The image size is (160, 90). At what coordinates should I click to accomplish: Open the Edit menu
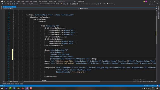[x=8, y=1]
